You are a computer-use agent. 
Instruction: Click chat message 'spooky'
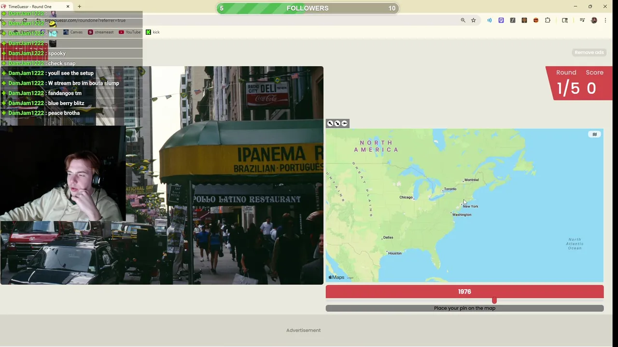56,53
